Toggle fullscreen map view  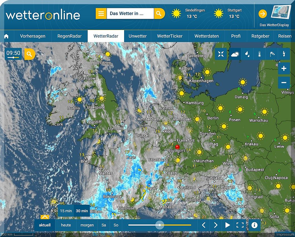(x=240, y=225)
